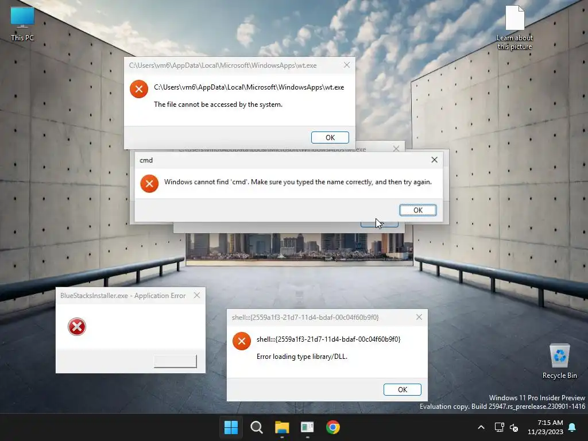This screenshot has height=441, width=588.
Task: Open Learn about this picture icon
Action: pyautogui.click(x=514, y=27)
